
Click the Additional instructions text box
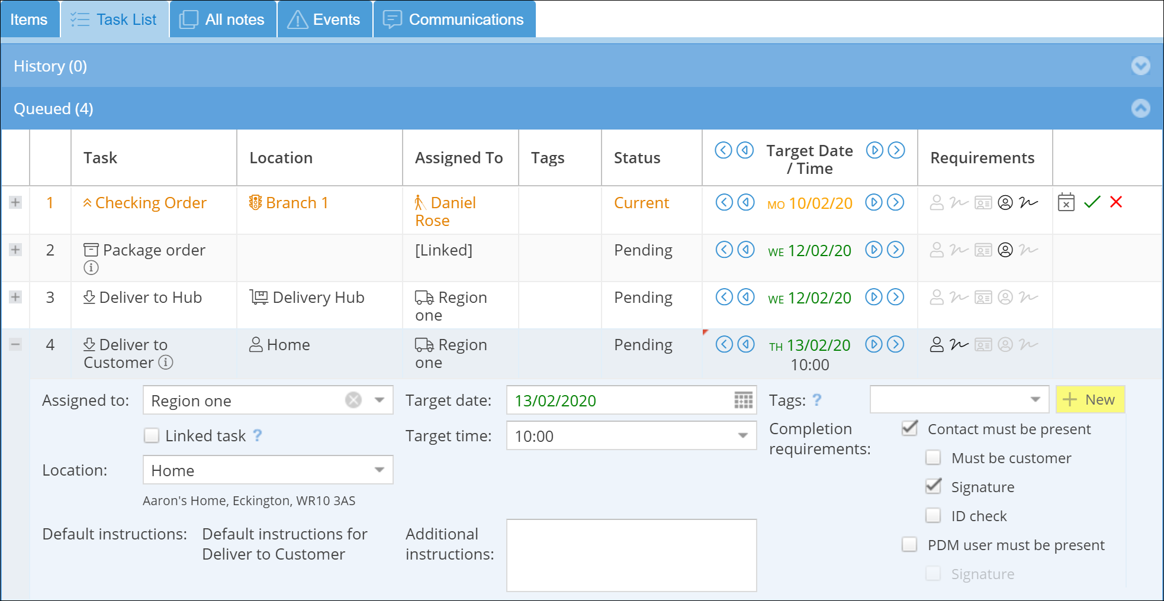[x=631, y=555]
